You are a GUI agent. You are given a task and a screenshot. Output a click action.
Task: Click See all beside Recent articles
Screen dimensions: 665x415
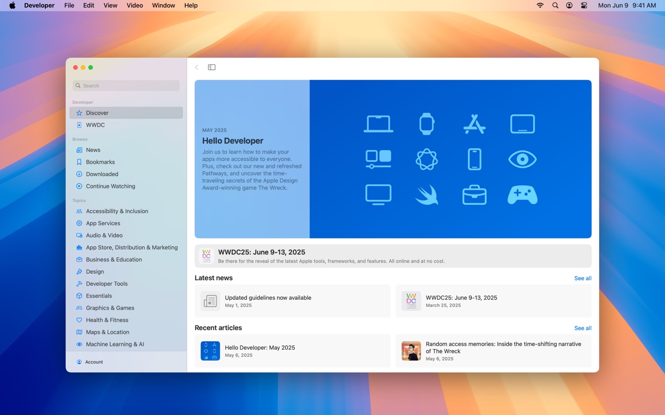tap(583, 328)
